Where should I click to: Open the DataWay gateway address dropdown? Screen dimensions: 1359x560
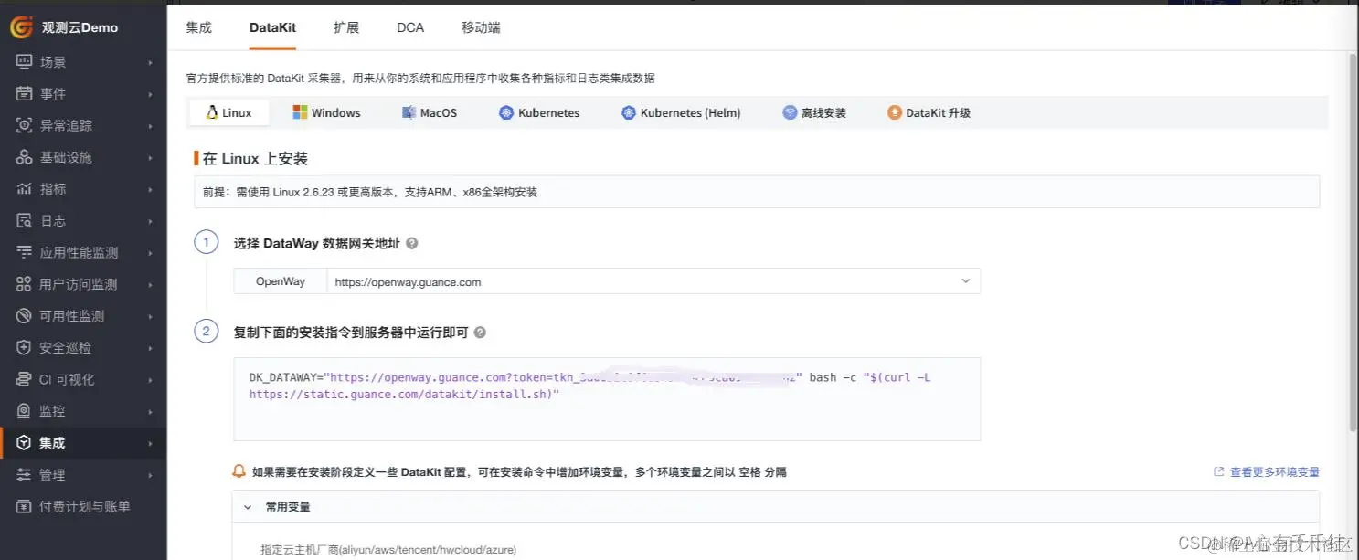click(965, 280)
